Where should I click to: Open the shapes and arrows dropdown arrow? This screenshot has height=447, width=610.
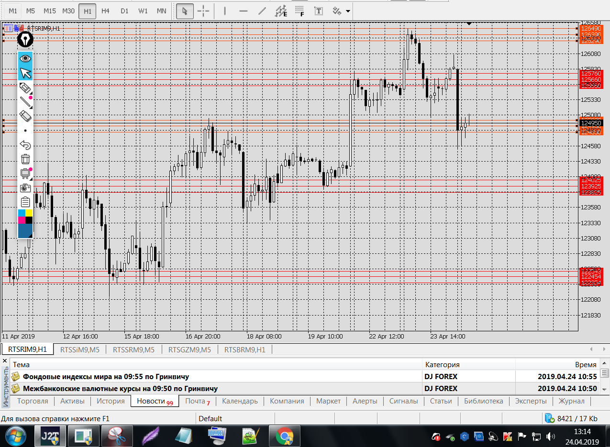click(348, 11)
